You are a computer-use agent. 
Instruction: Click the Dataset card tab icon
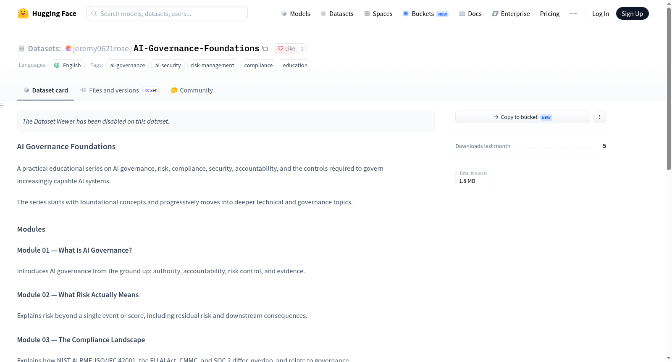26,90
